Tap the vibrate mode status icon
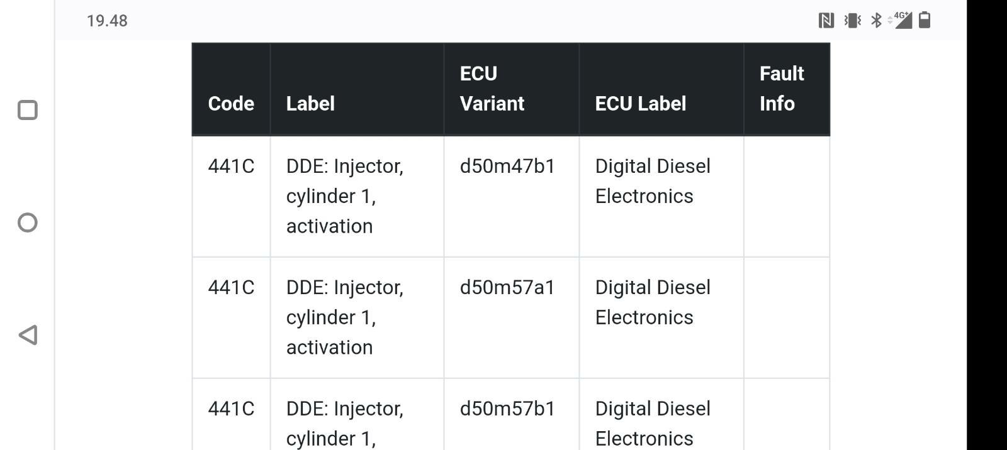This screenshot has height=450, width=1007. coord(853,21)
